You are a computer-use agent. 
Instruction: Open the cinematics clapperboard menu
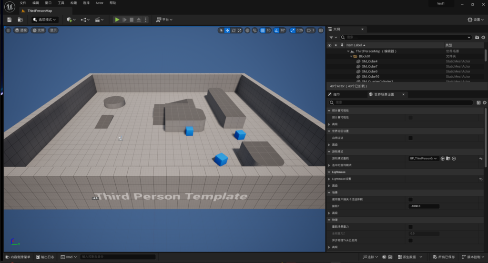(x=99, y=20)
